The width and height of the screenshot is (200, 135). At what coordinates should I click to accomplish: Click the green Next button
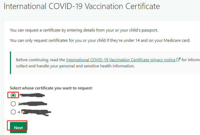pyautogui.click(x=18, y=128)
